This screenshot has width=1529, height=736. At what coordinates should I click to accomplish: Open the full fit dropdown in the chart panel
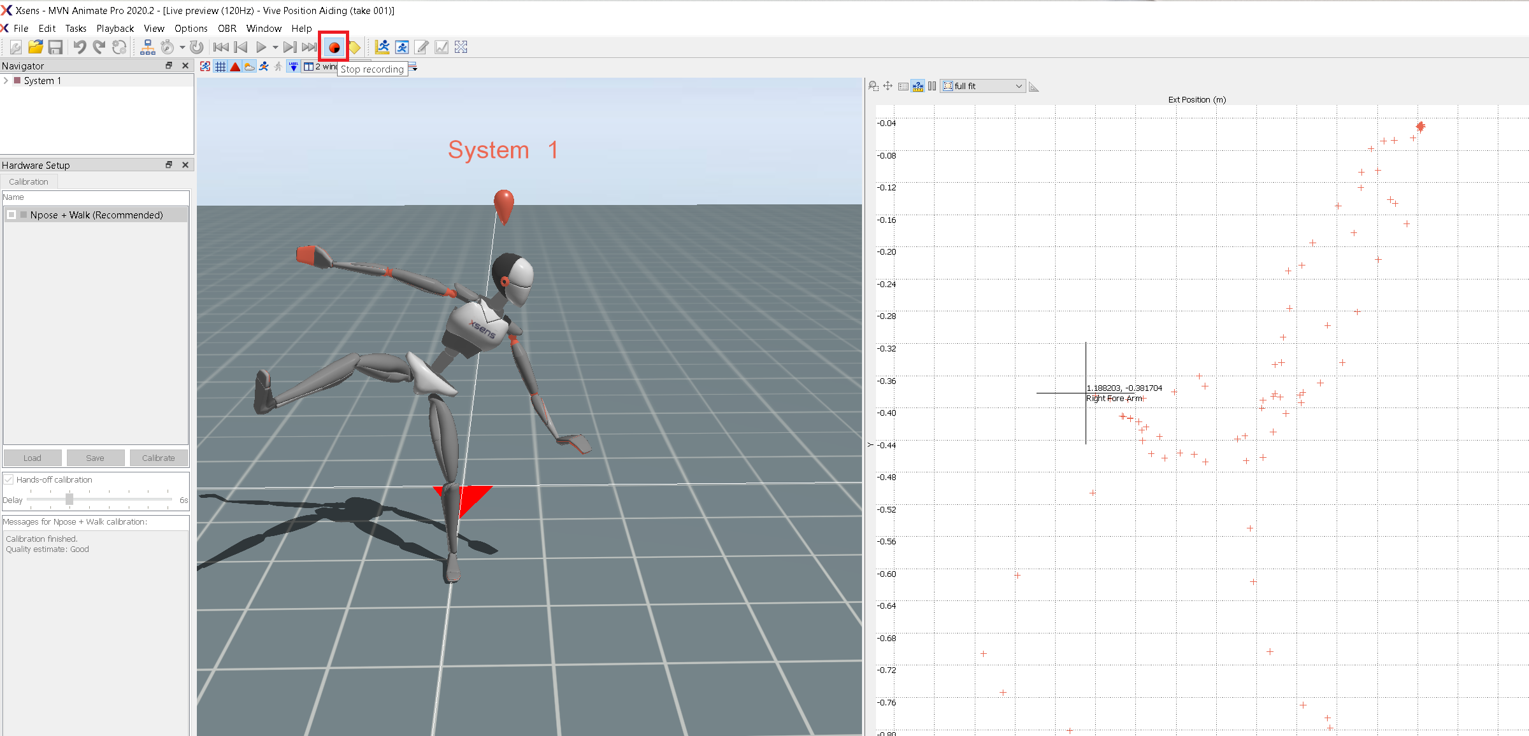1019,85
